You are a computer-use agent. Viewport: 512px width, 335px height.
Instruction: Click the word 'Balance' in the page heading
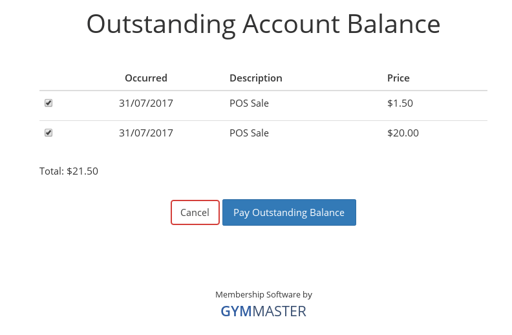pos(393,25)
